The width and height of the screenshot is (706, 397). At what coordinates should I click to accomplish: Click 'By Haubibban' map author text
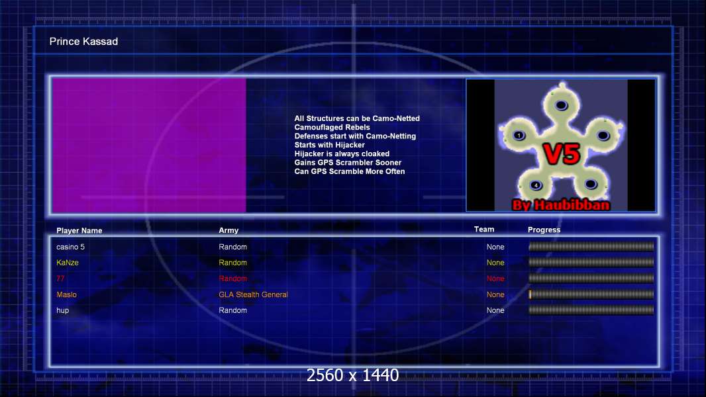coord(561,205)
